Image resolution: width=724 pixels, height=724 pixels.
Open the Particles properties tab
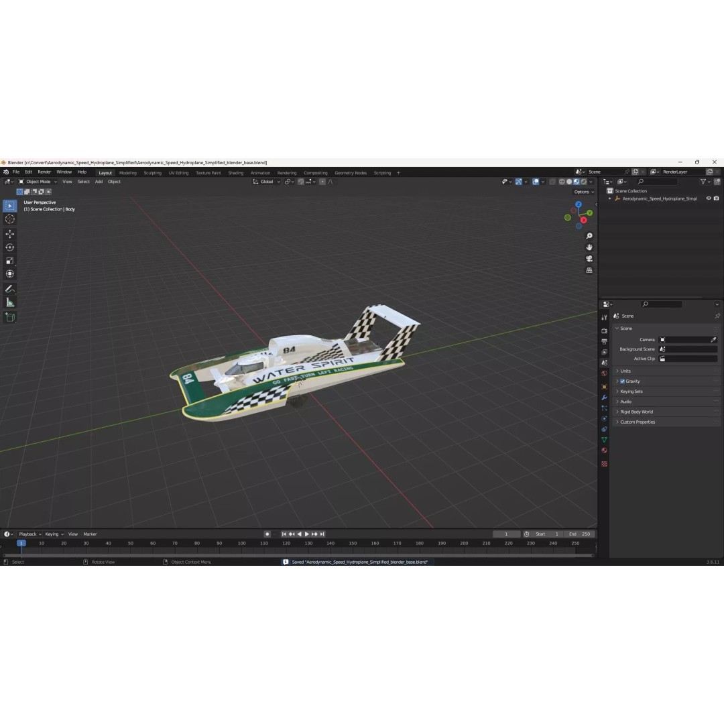(x=604, y=408)
